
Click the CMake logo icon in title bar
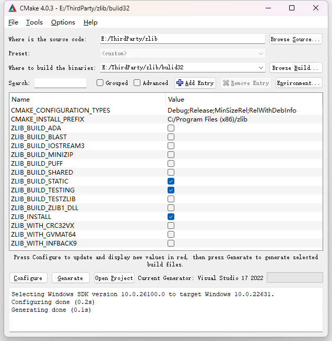(x=13, y=8)
